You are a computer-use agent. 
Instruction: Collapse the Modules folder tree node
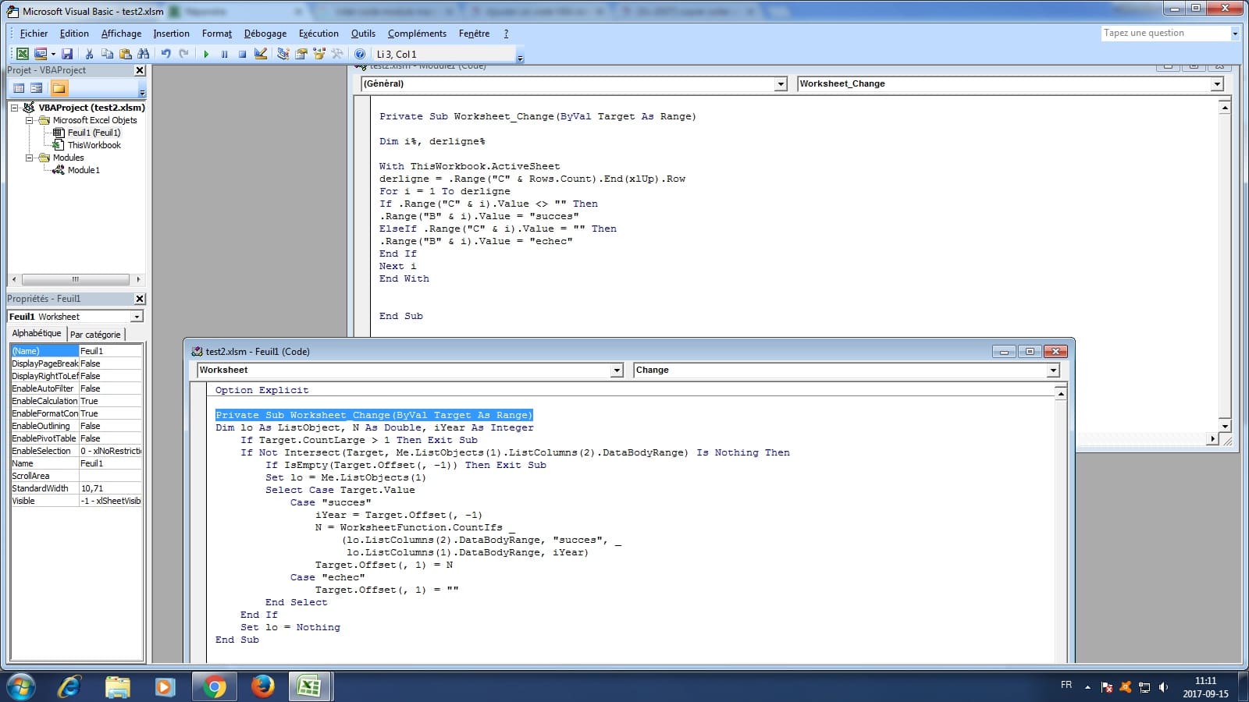click(30, 158)
